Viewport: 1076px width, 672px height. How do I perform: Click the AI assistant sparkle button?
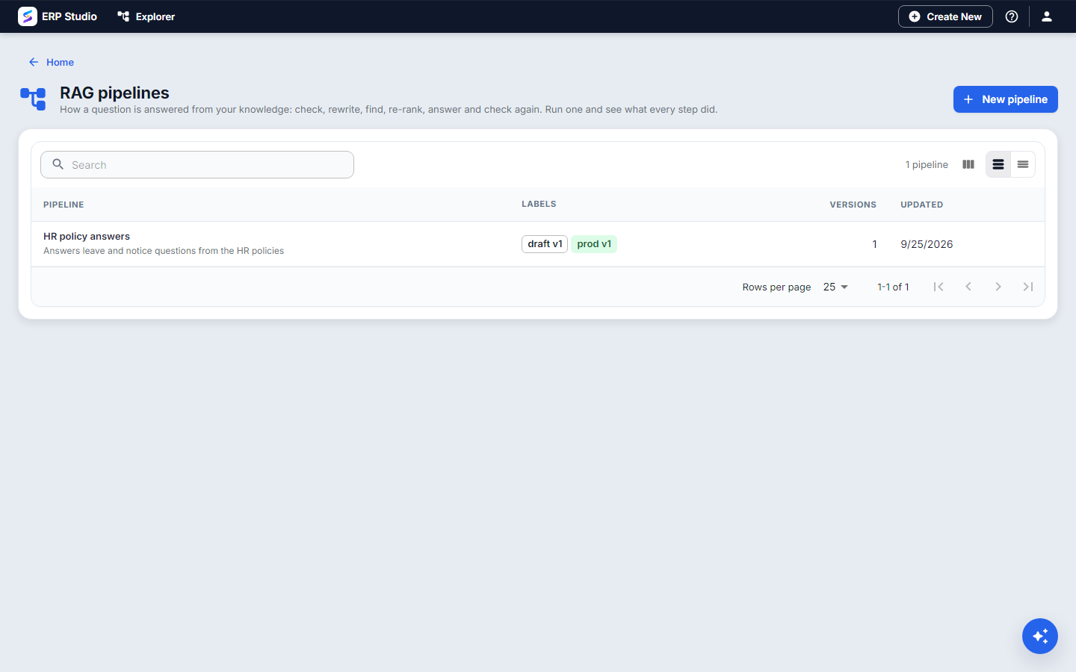coord(1040,636)
